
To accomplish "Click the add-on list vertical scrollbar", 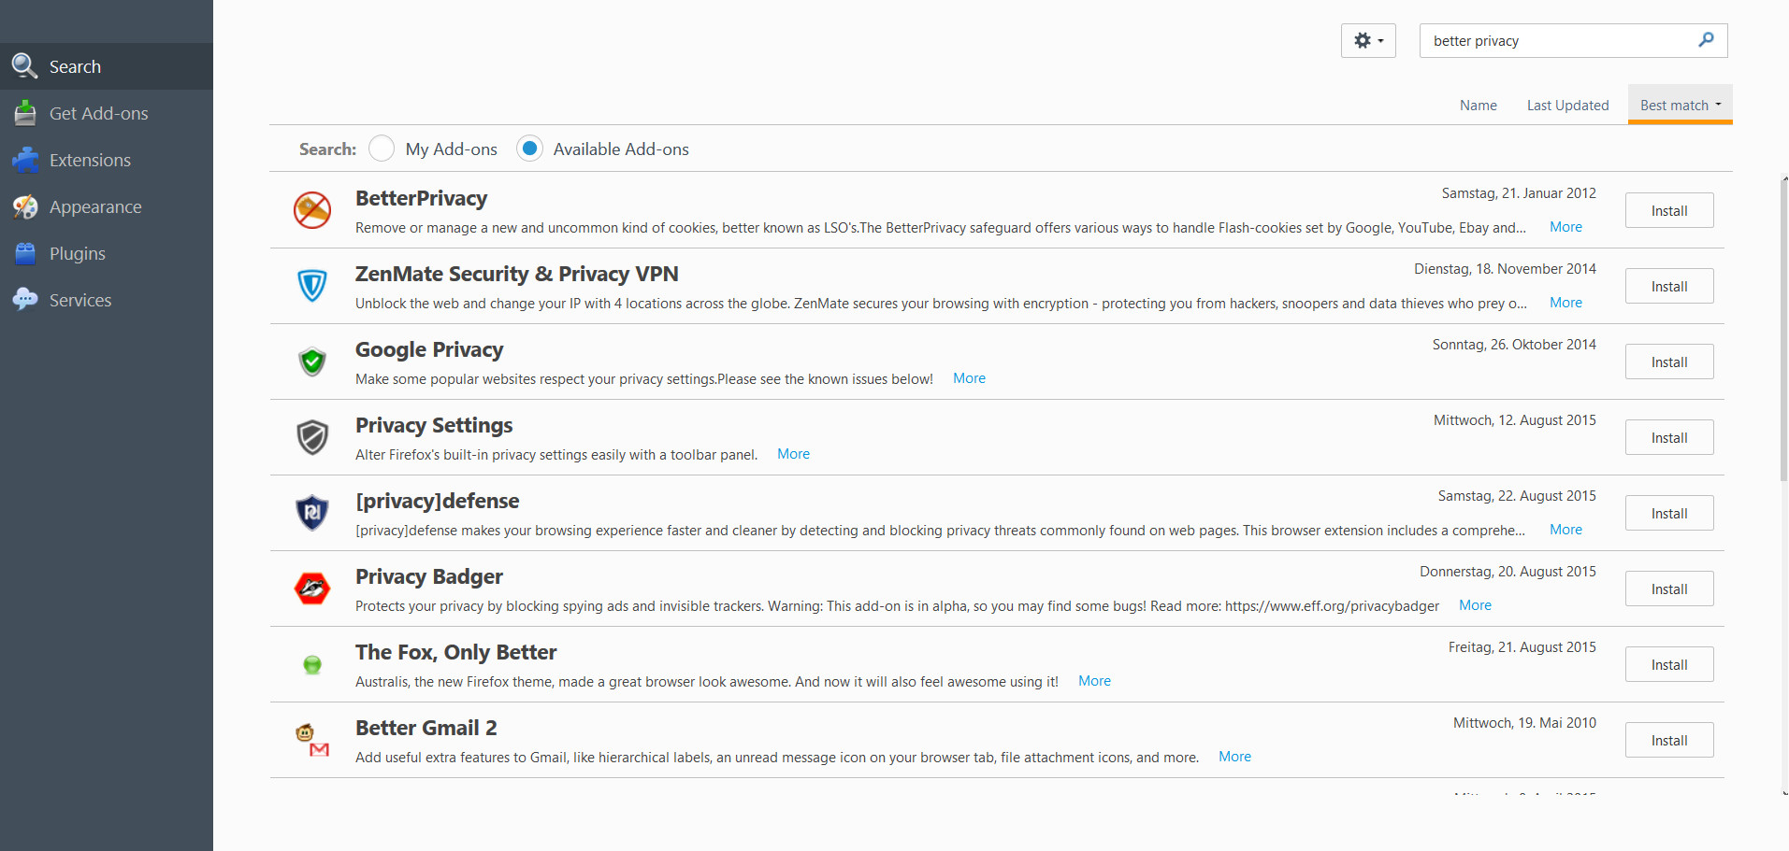I will click(1784, 332).
